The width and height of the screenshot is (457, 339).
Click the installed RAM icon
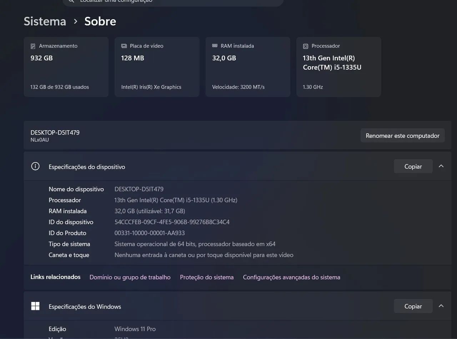[215, 46]
